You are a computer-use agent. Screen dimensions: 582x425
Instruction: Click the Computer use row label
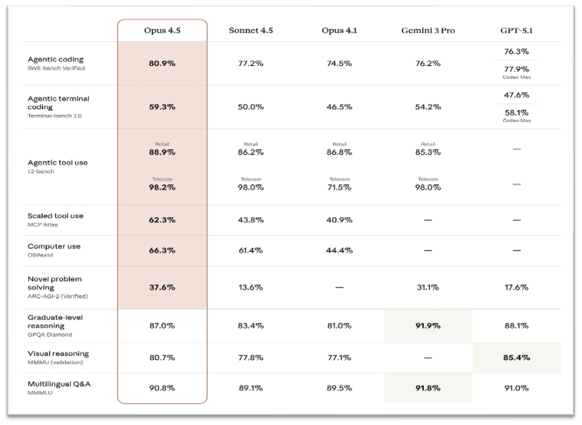(x=54, y=246)
